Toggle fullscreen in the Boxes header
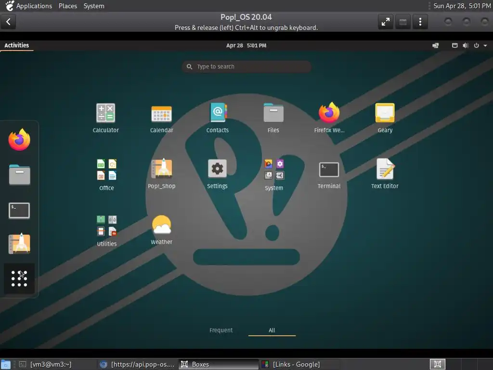This screenshot has width=493, height=370. click(x=386, y=22)
